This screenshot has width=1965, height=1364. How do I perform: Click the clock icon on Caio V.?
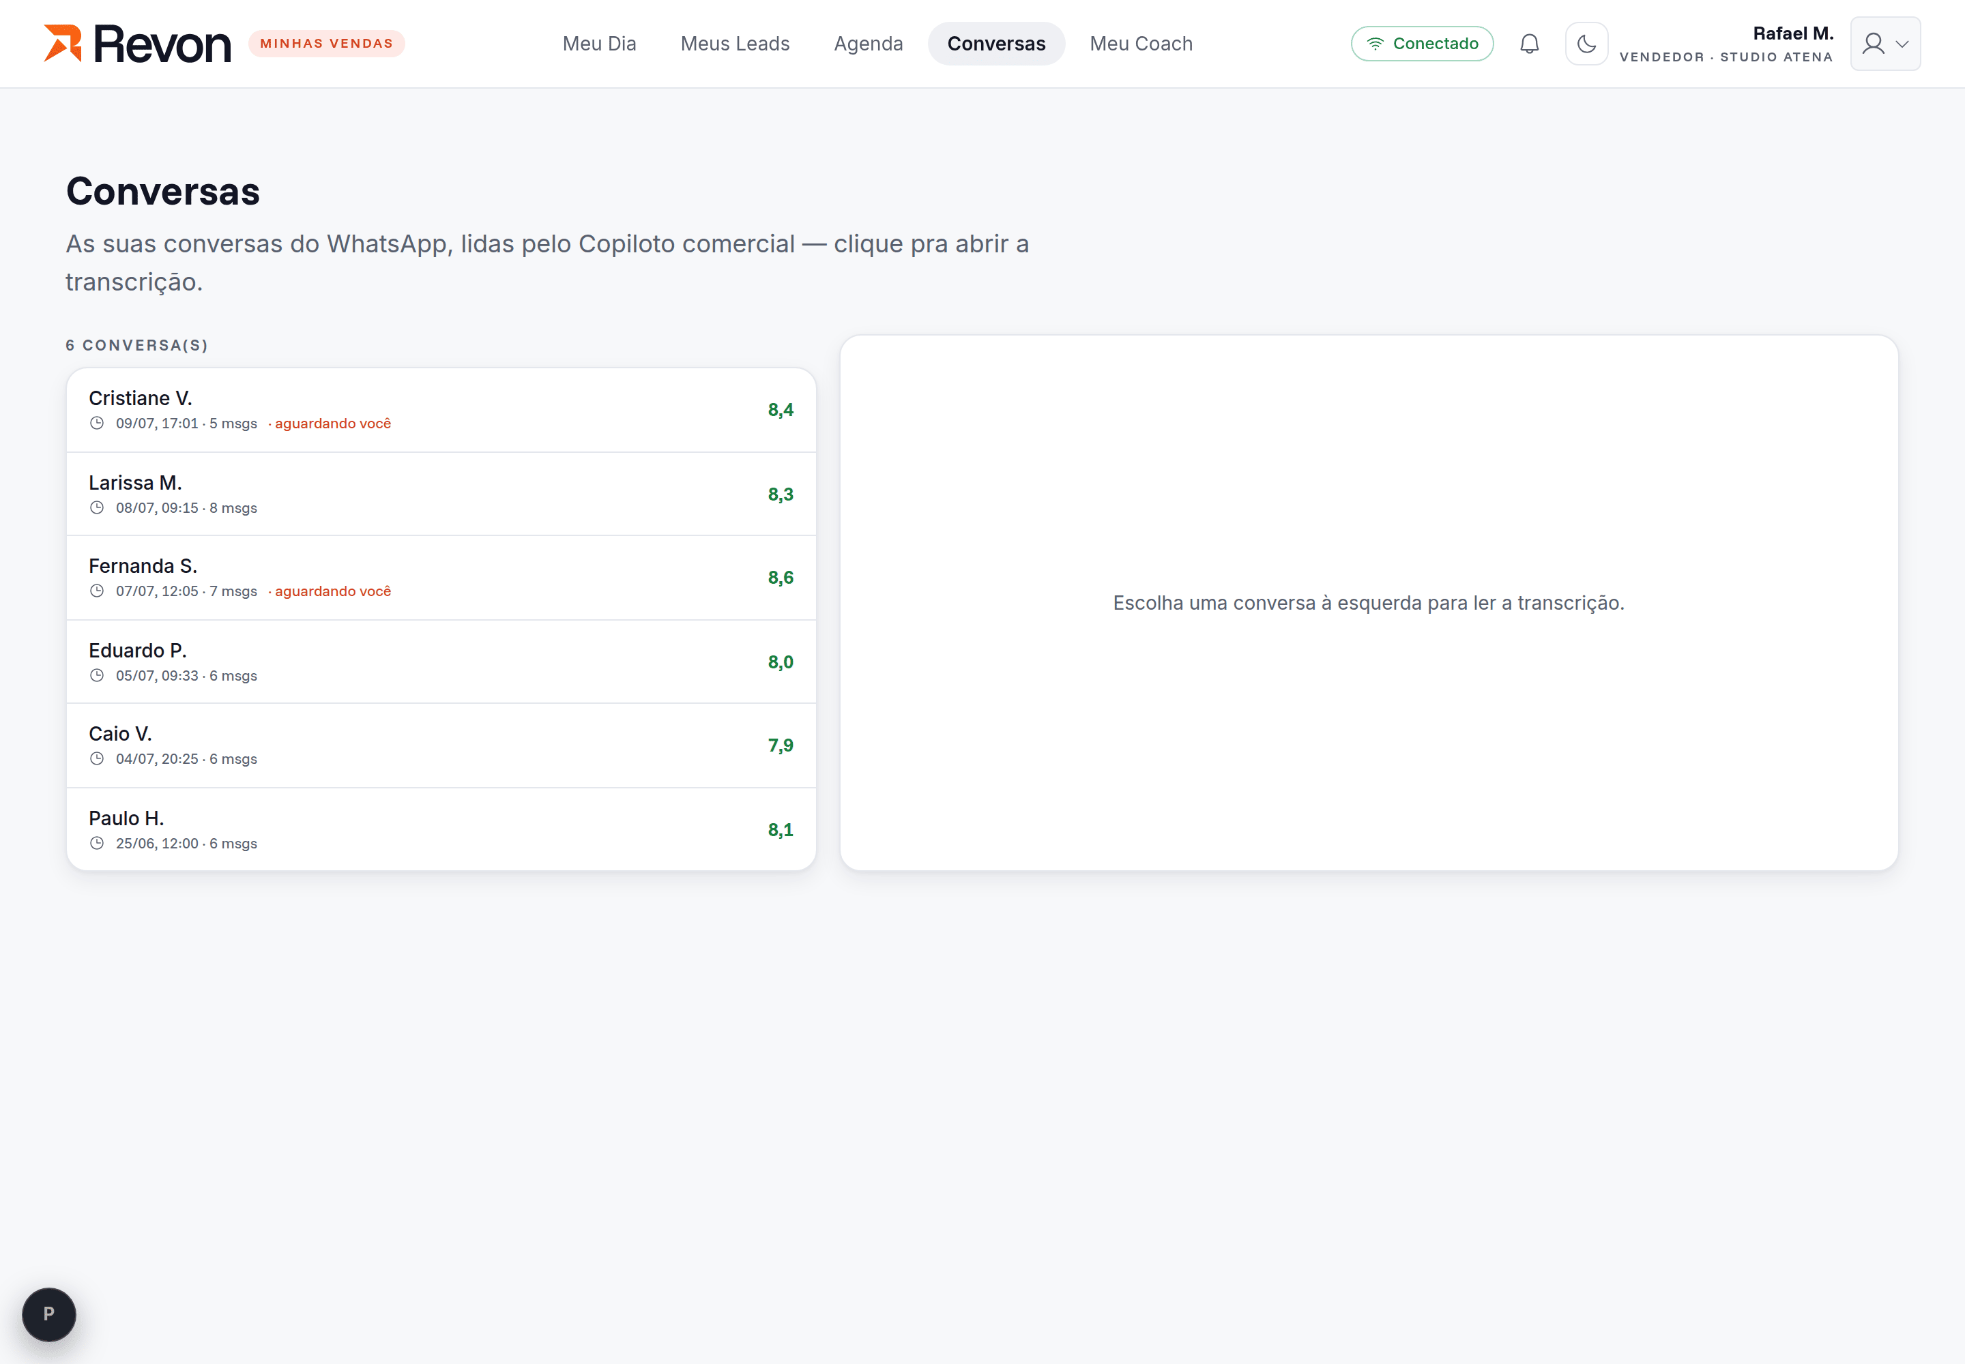tap(98, 759)
